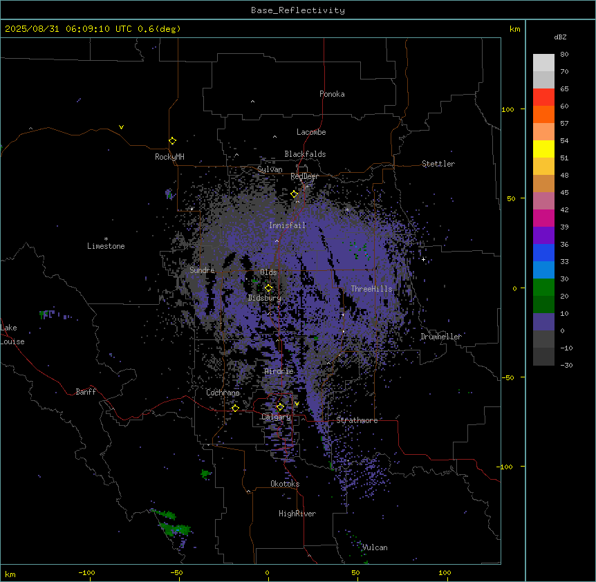This screenshot has height=582, width=596.
Task: Click the RockyMH map label
Action: click(169, 157)
